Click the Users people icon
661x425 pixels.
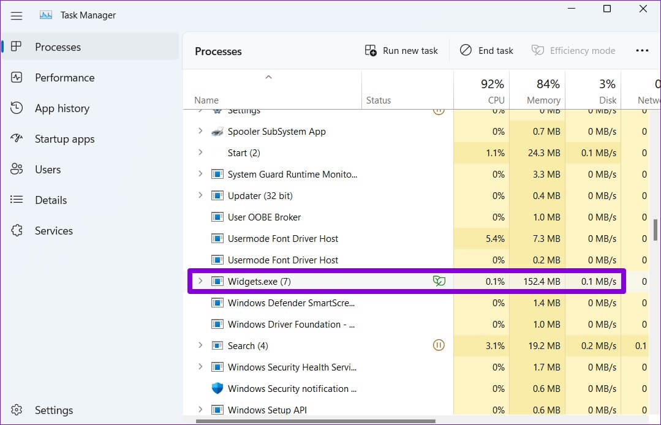[17, 169]
